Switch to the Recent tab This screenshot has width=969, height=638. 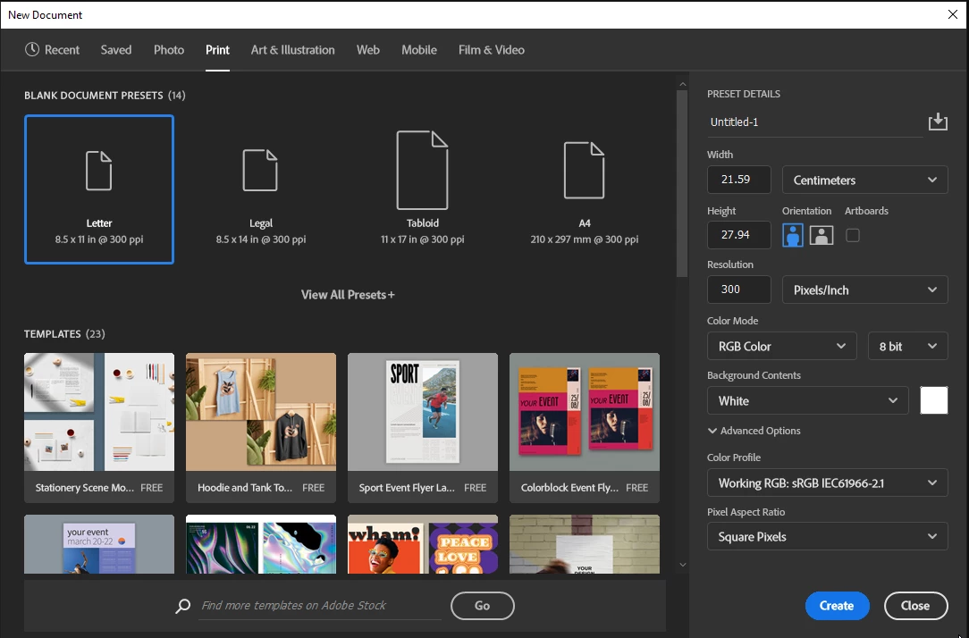click(x=53, y=50)
